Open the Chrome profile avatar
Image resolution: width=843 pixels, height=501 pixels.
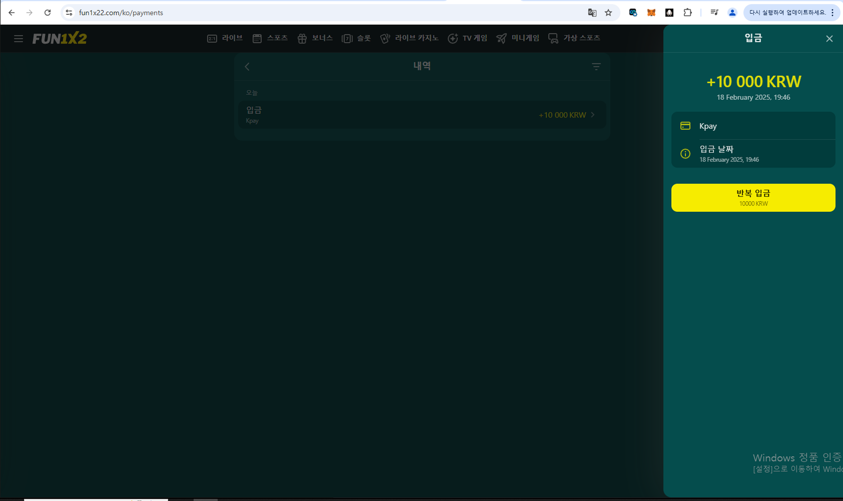(732, 13)
